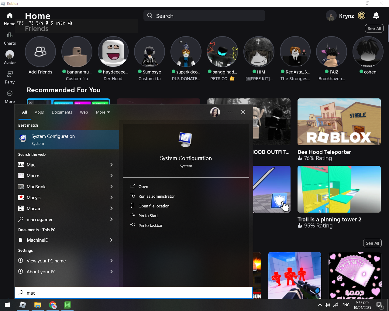Expand Macy's web result arrow
This screenshot has height=311, width=389.
pyautogui.click(x=111, y=197)
